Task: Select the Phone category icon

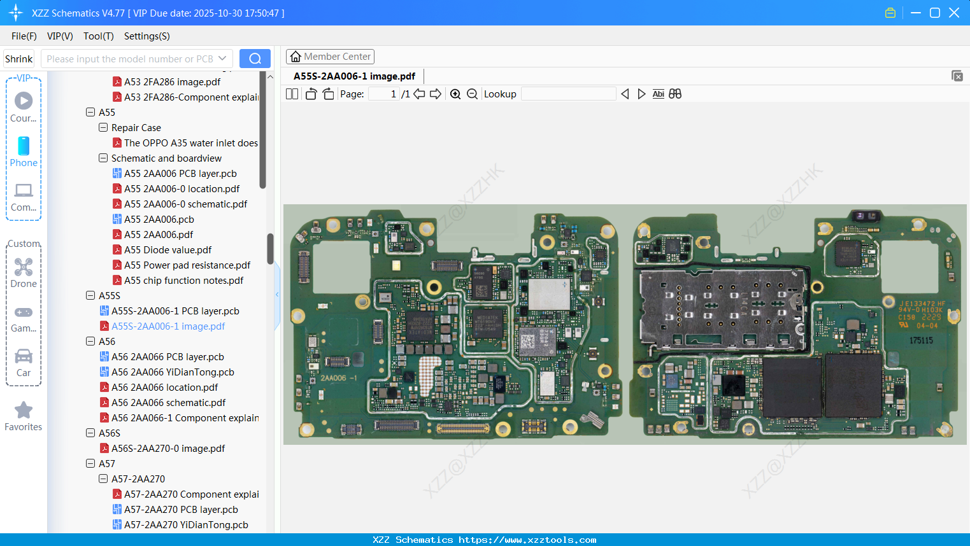Action: pos(24,152)
